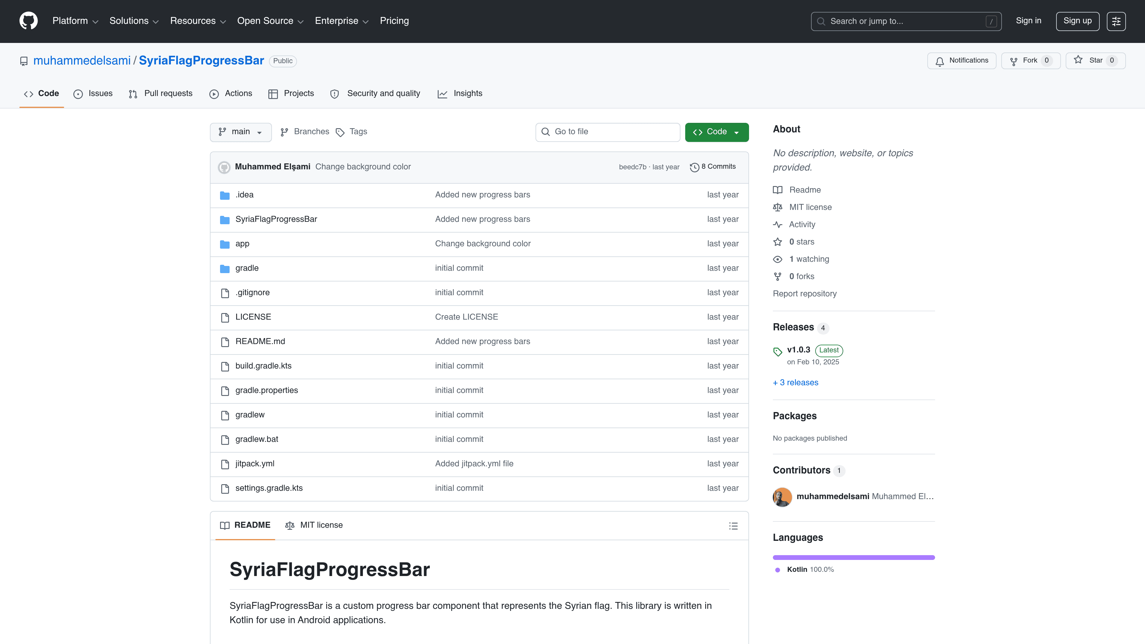1145x644 pixels.
Task: Fork the repository
Action: tap(1030, 61)
